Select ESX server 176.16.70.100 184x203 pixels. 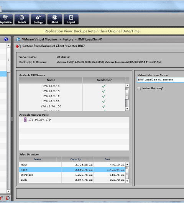pos(51,106)
